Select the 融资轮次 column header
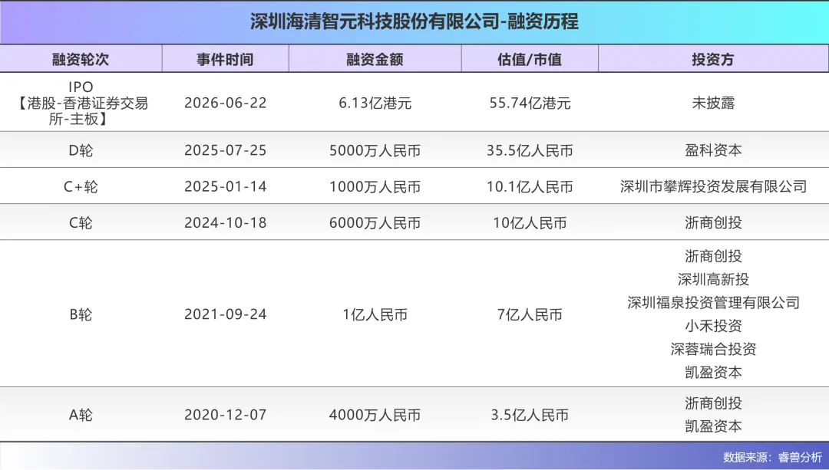This screenshot has height=470, width=829. click(81, 59)
